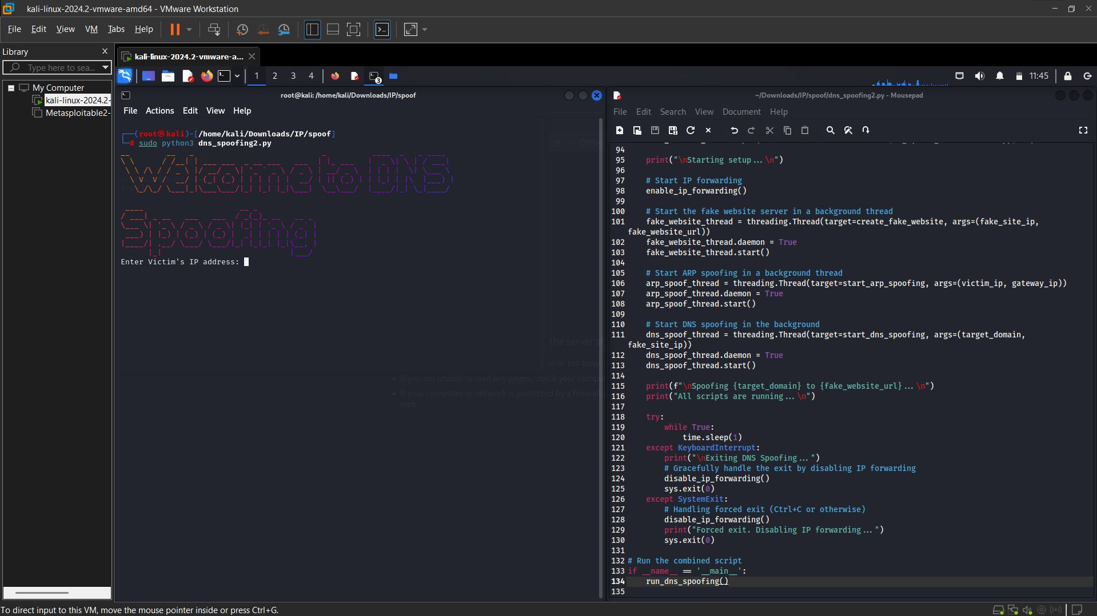
Task: Lock the Kali screen with padlock icon
Action: 1068,76
